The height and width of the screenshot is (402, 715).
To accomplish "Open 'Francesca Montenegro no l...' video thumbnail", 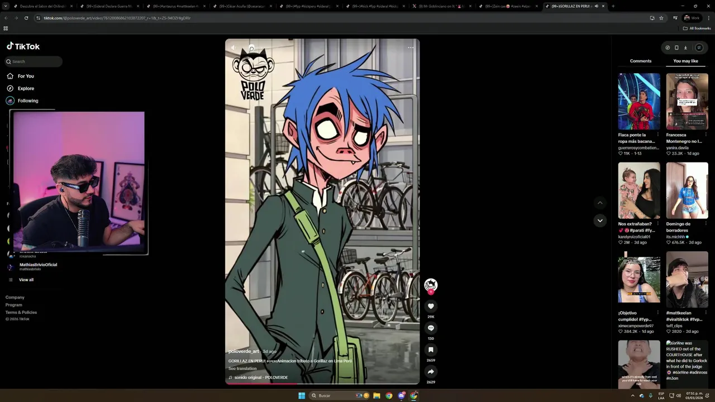I will coord(687,101).
